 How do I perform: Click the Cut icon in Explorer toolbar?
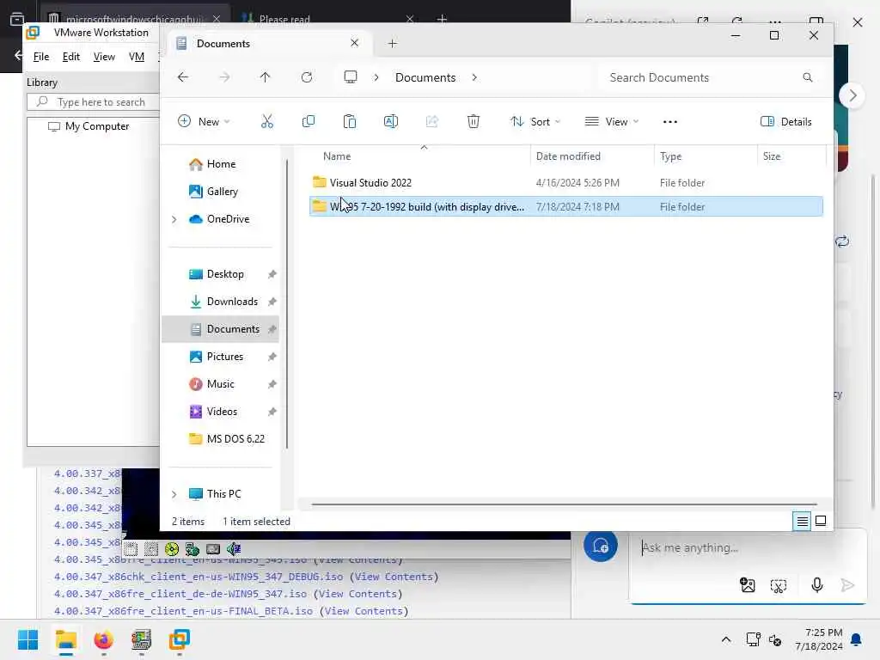tap(267, 121)
